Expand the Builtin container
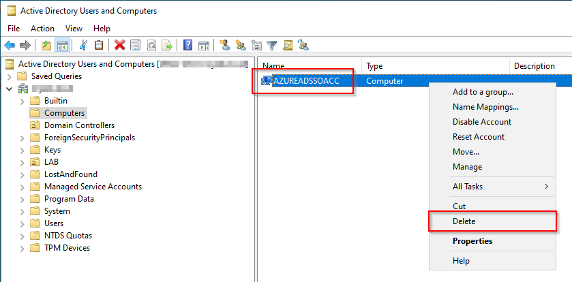 (22, 101)
